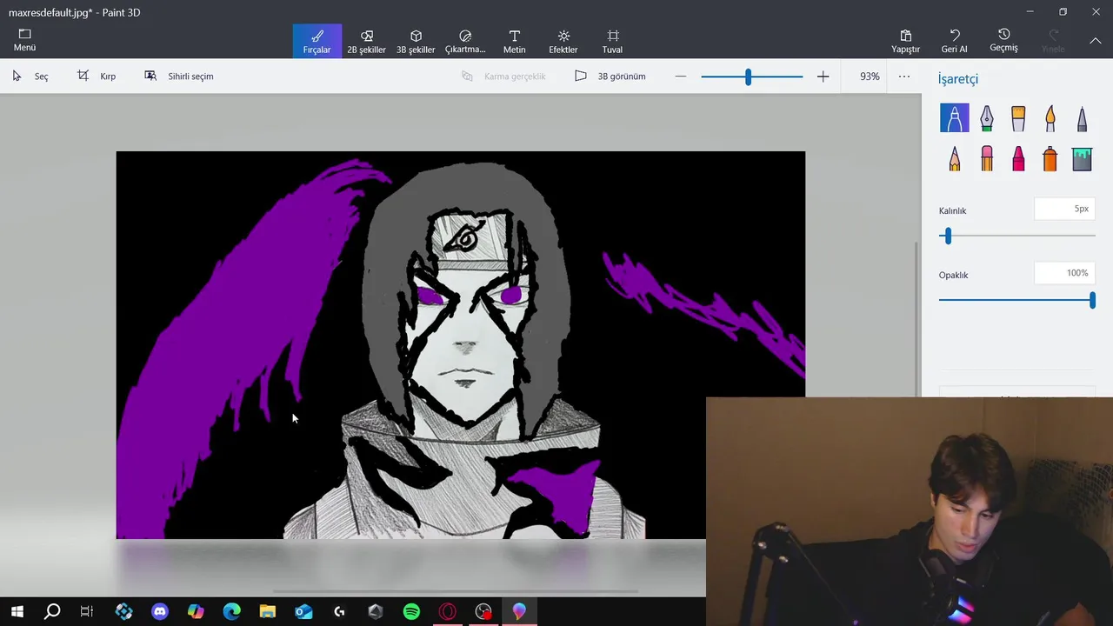This screenshot has height=626, width=1113.
Task: Select the Oil brush icon
Action: 1018,117
